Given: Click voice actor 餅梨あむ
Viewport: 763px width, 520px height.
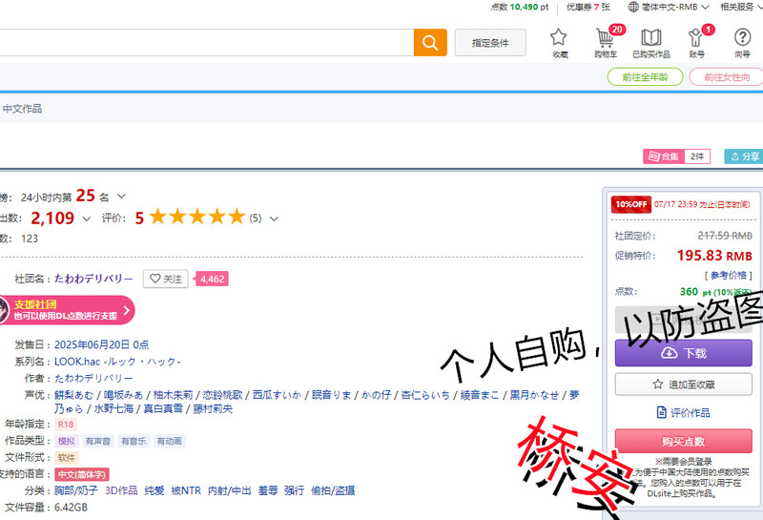Looking at the screenshot, I should [73, 395].
